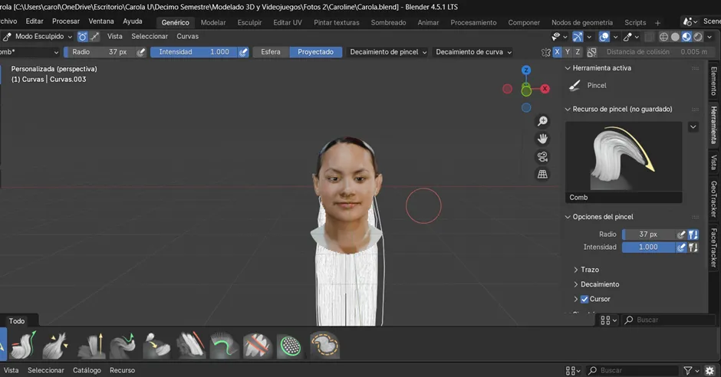
Task: Click the Comb brush preview thumbnail
Action: 624,156
